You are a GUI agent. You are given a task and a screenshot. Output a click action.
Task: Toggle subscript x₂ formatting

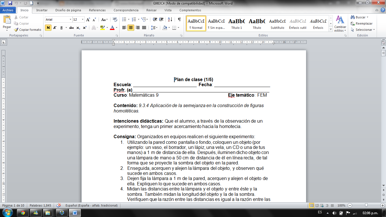(x=78, y=28)
